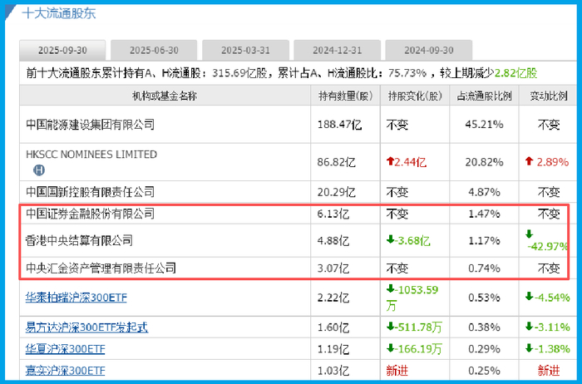Select the 2024-12-31 tab
582x384 pixels.
[x=337, y=51]
